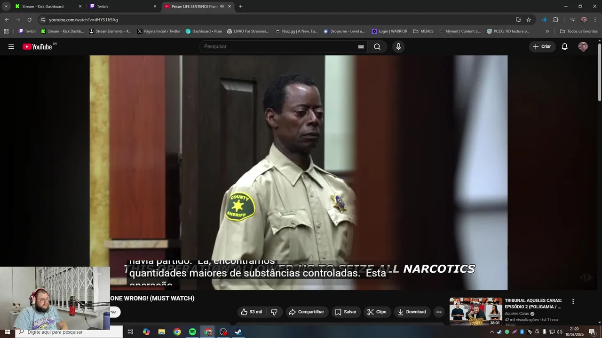The width and height of the screenshot is (602, 338).
Task: Start voice search with microphone
Action: pyautogui.click(x=398, y=46)
